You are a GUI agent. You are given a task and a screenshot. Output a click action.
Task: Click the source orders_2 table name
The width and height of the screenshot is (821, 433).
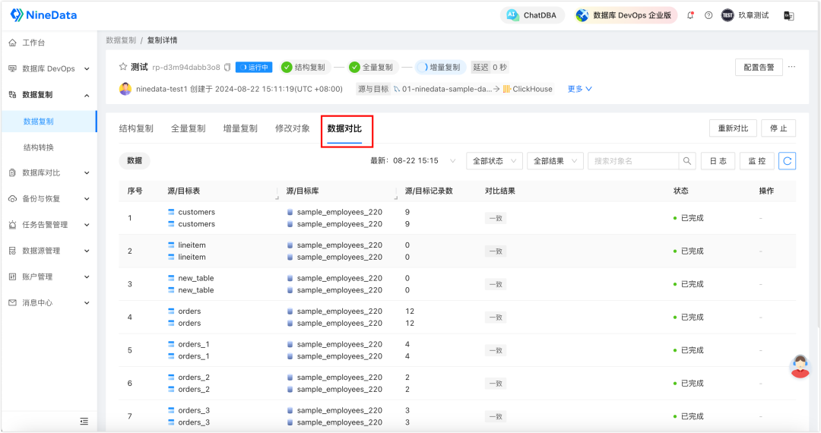194,378
